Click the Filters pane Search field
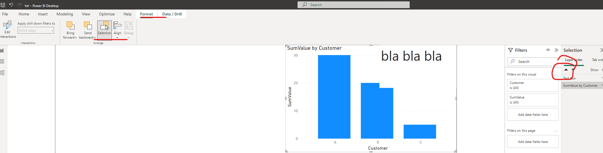 click(532, 62)
